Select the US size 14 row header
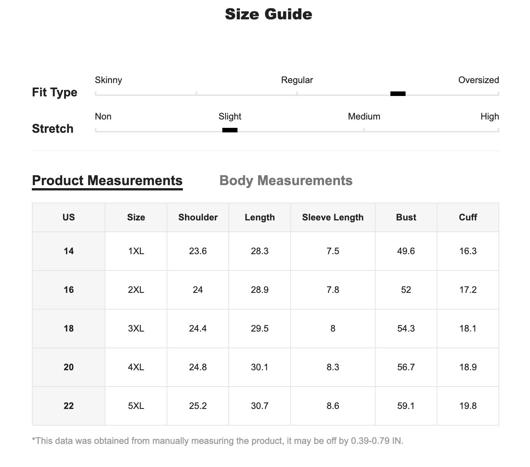This screenshot has width=530, height=467. [x=69, y=251]
